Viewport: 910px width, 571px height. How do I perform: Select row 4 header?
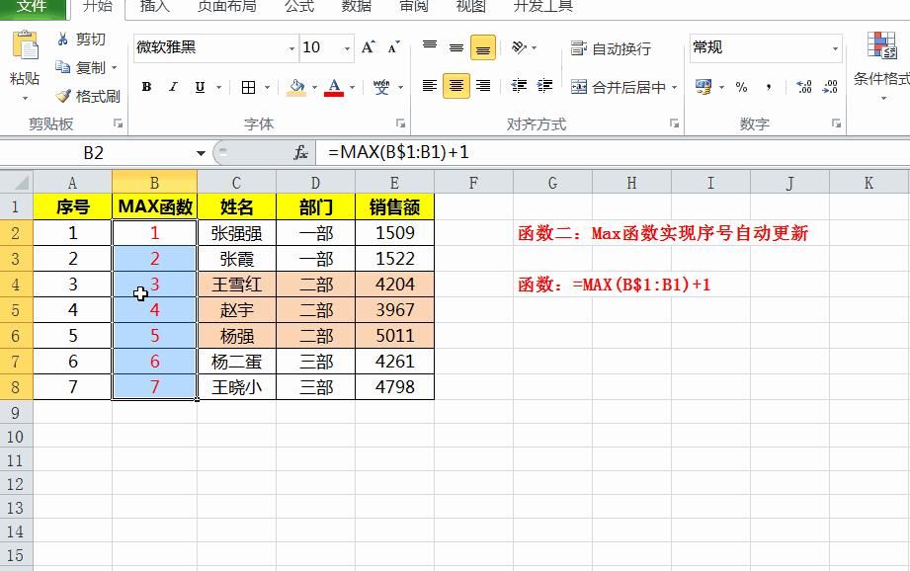pyautogui.click(x=16, y=285)
